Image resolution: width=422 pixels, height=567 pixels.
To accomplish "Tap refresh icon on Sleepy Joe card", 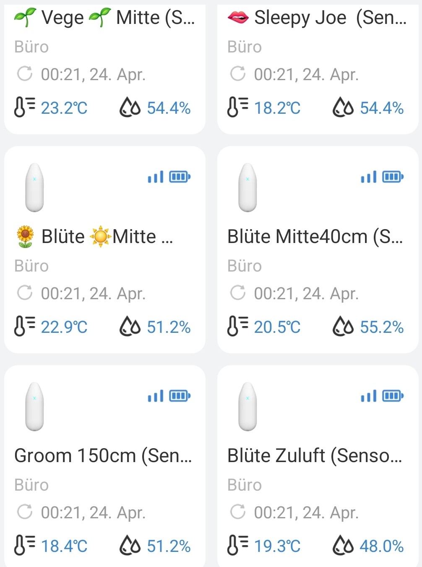I will 237,74.
